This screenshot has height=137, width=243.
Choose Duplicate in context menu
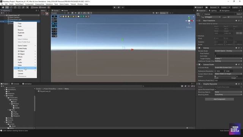click(x=25, y=33)
